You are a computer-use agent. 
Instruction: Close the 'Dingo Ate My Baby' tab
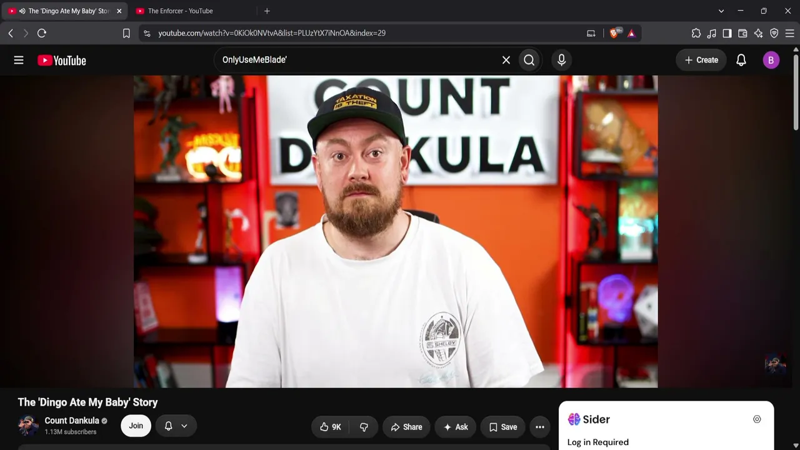coord(119,11)
